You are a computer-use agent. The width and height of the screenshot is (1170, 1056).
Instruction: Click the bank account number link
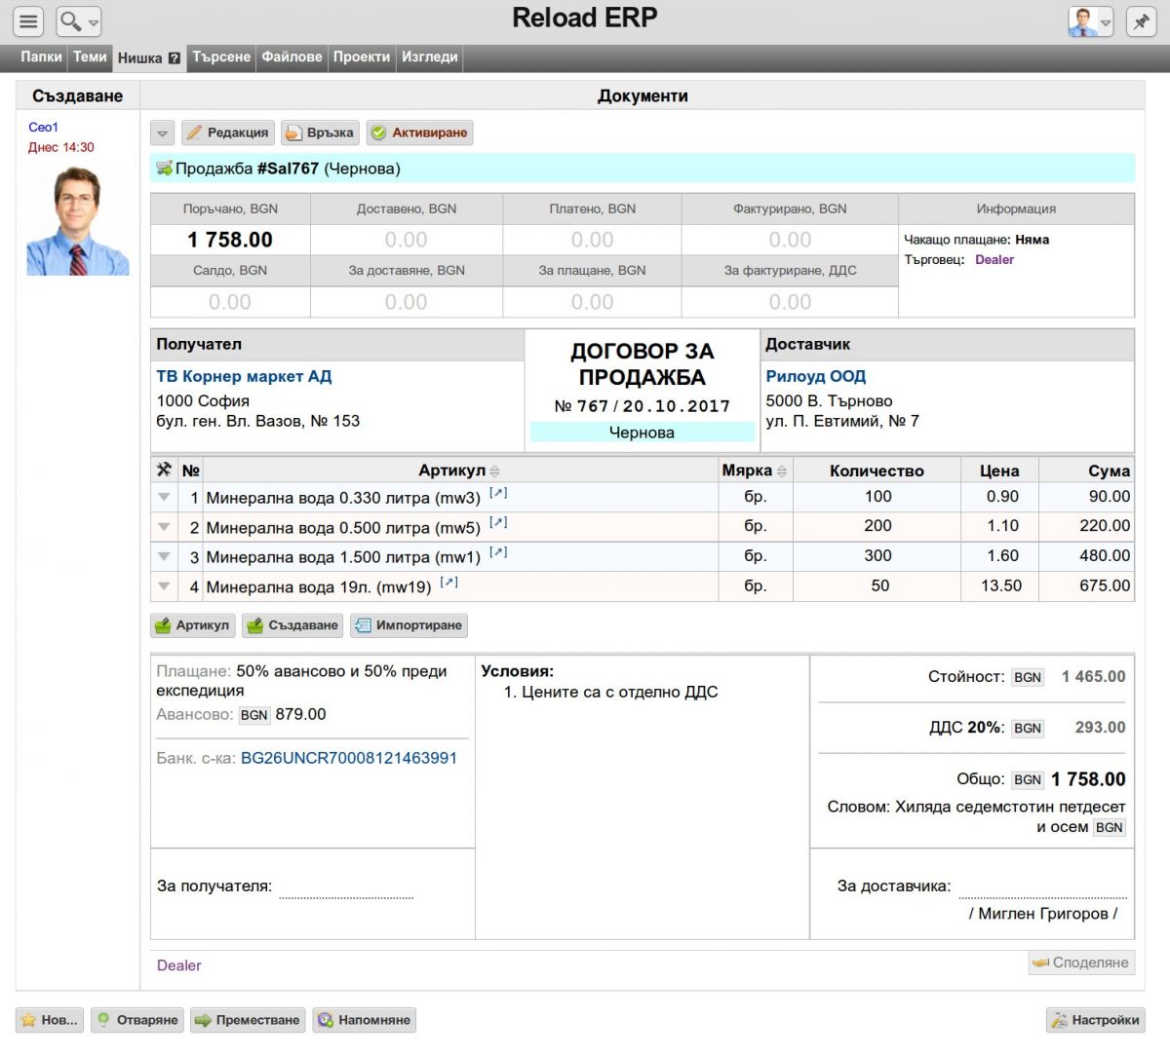[x=348, y=758]
